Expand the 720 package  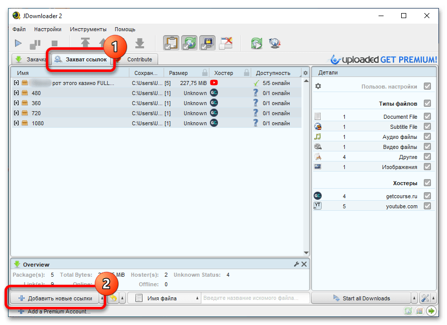tap(16, 113)
